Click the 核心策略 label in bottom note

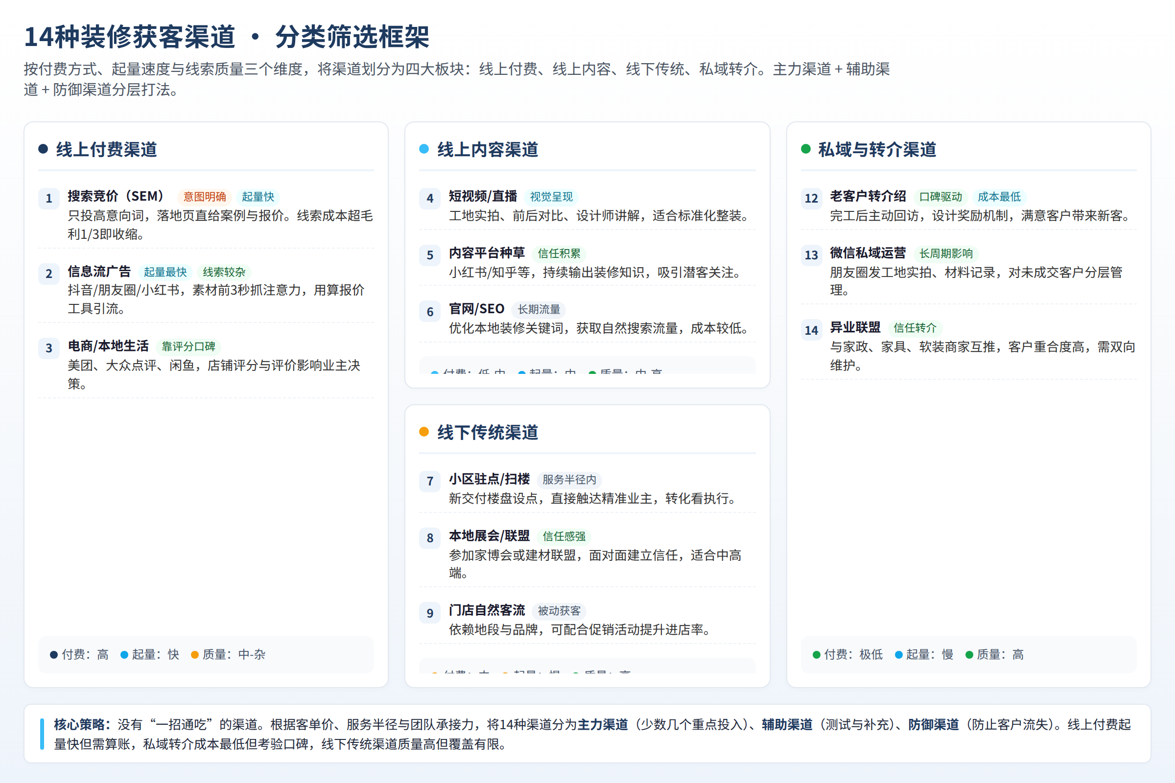pos(82,724)
